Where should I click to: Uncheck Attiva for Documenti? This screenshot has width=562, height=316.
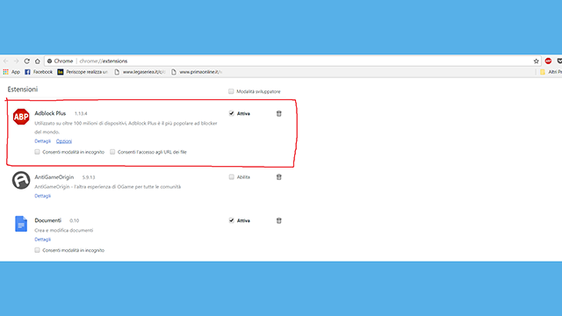click(x=232, y=220)
